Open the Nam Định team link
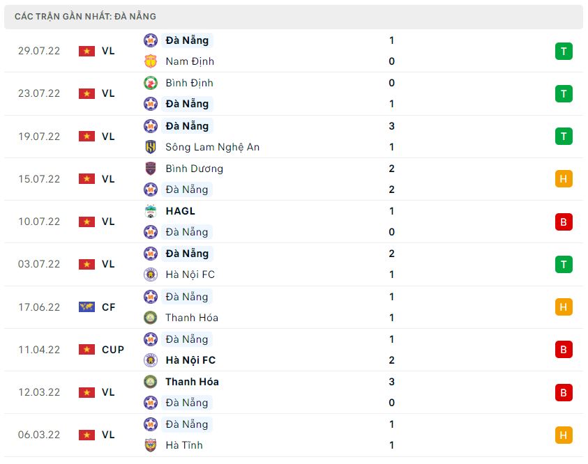This screenshot has width=588, height=464. (190, 61)
